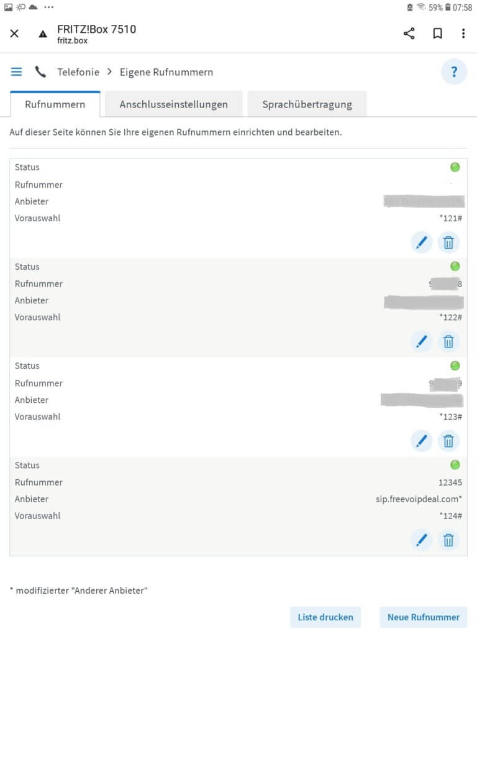The width and height of the screenshot is (477, 764).
Task: Share the page via browser share icon
Action: [409, 34]
